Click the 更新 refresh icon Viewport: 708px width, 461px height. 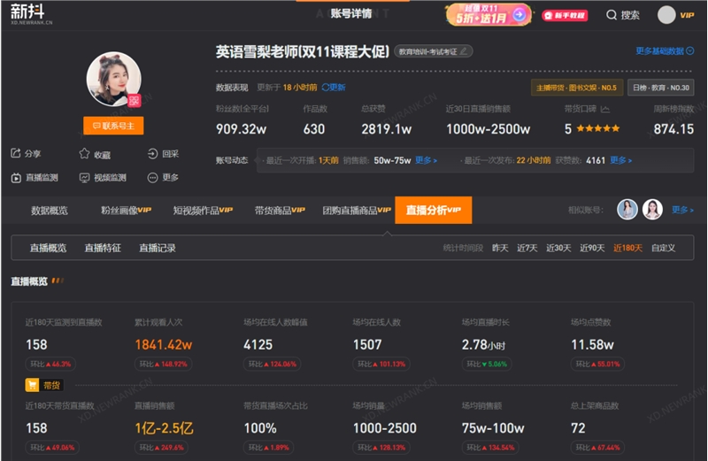[325, 87]
